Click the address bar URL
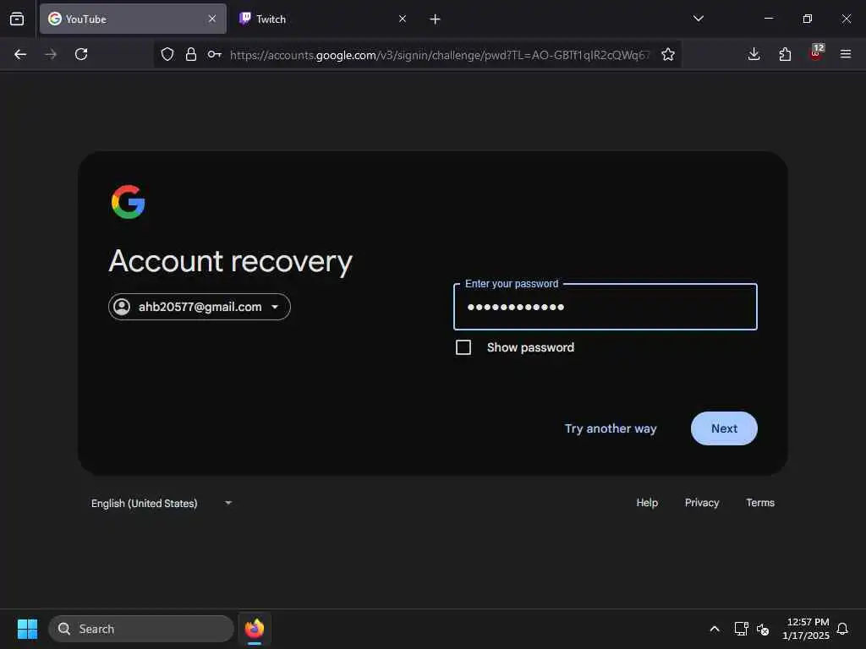 (440, 55)
